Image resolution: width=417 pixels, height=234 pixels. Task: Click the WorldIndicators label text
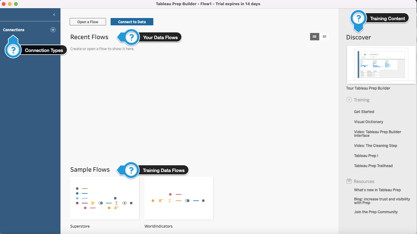pyautogui.click(x=159, y=226)
